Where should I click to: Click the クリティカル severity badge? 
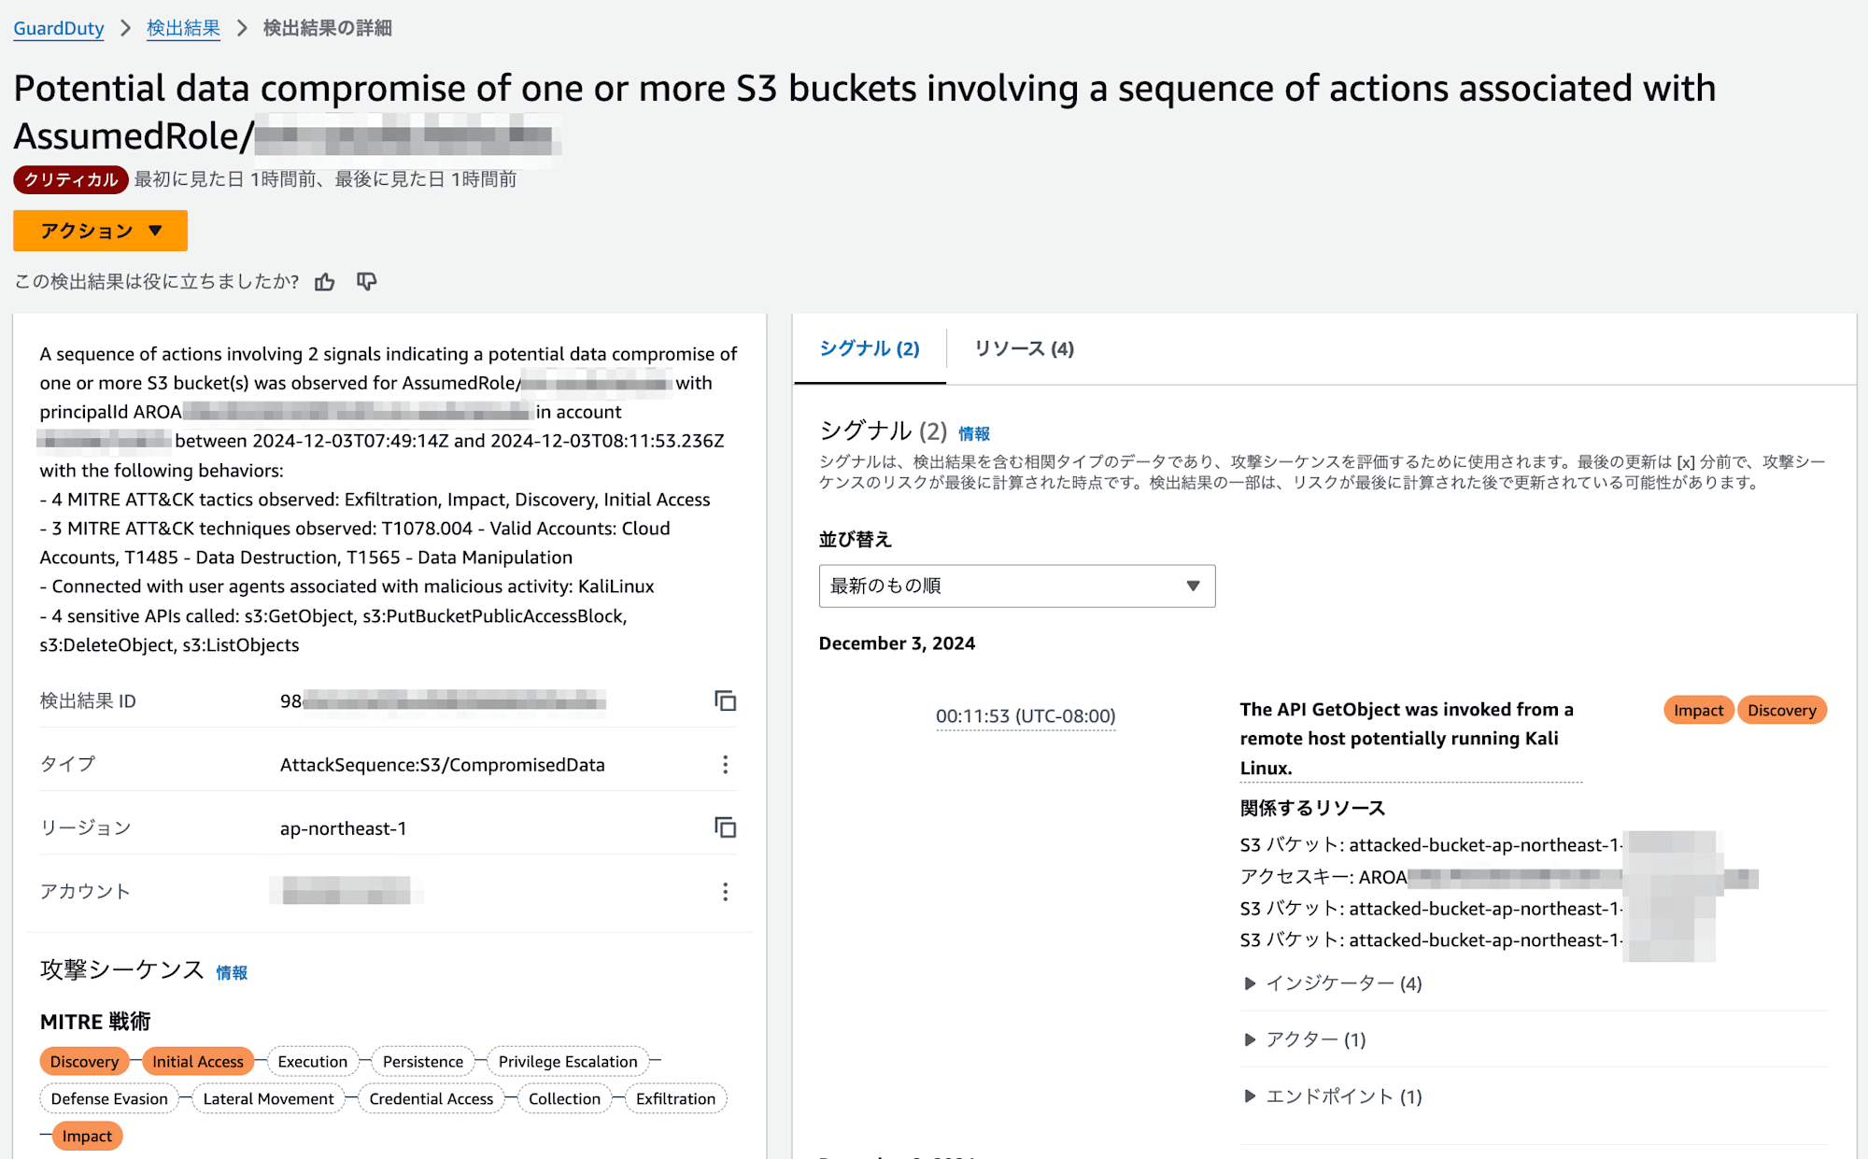tap(71, 179)
